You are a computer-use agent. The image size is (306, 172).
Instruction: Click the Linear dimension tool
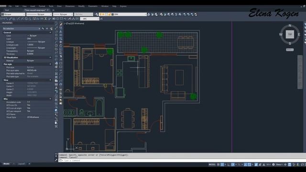3,19
